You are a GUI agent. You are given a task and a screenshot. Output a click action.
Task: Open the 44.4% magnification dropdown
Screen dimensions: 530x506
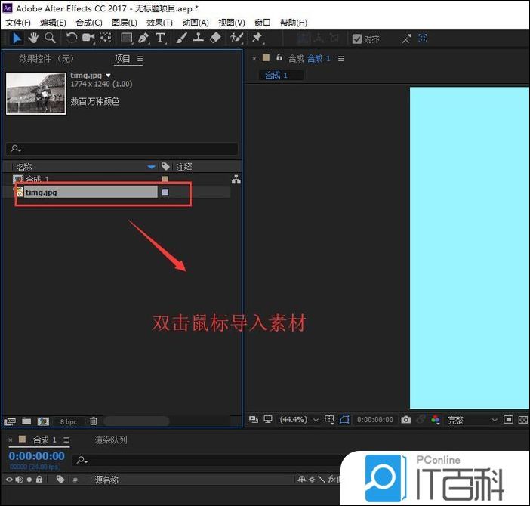[300, 419]
